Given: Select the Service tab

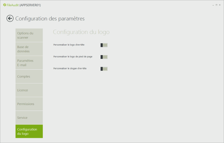Looking at the screenshot, I should 29,118.
